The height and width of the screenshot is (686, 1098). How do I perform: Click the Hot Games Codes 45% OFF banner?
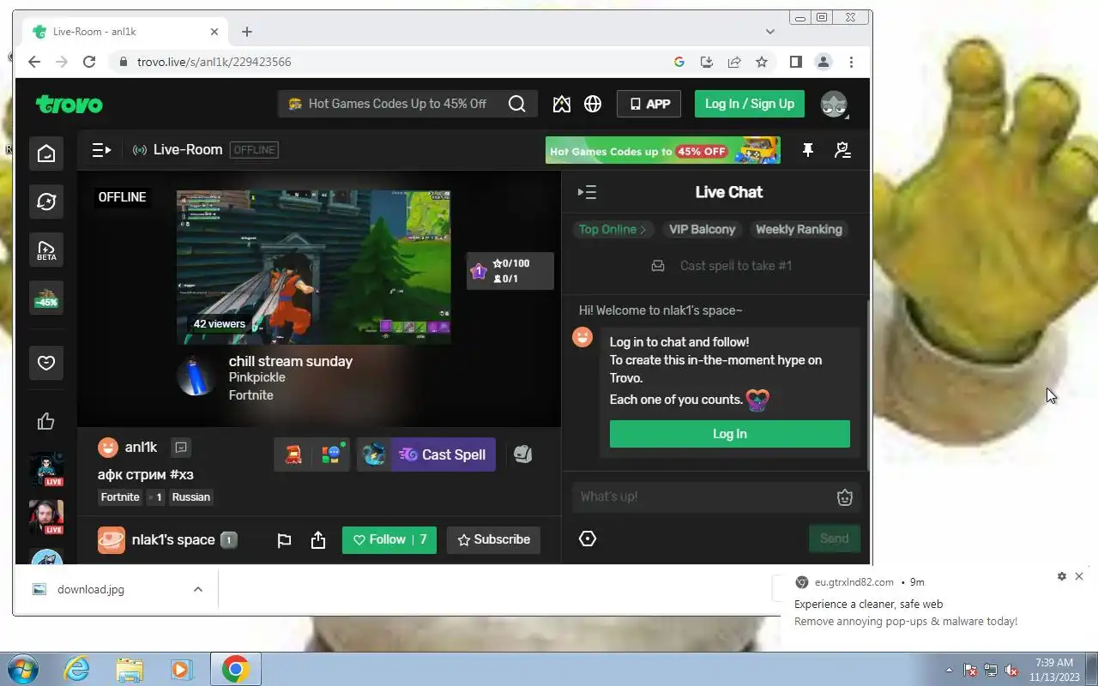tap(662, 151)
